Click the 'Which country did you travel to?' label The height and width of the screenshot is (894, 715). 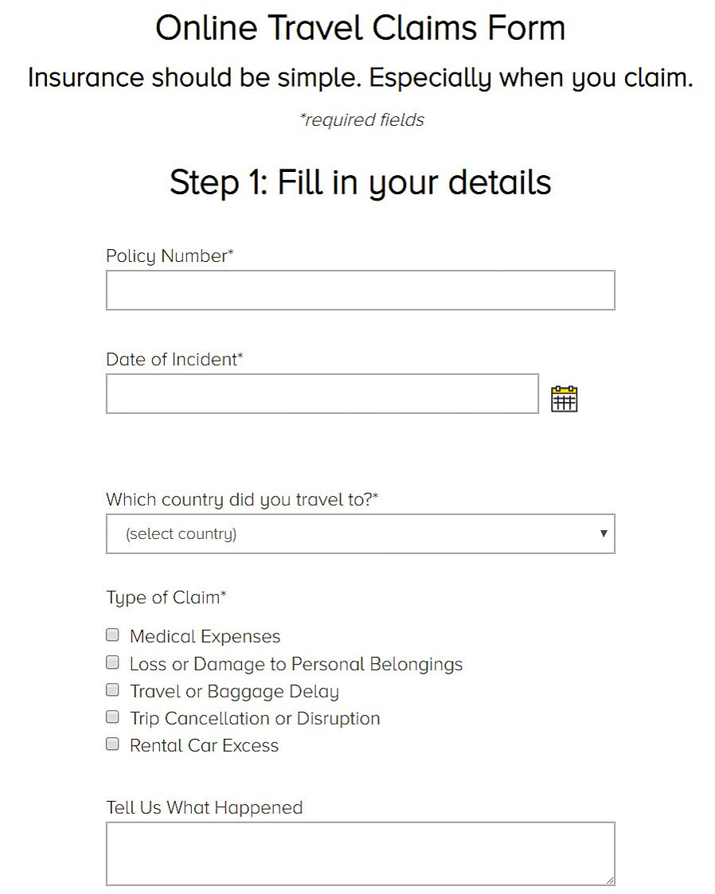242,500
